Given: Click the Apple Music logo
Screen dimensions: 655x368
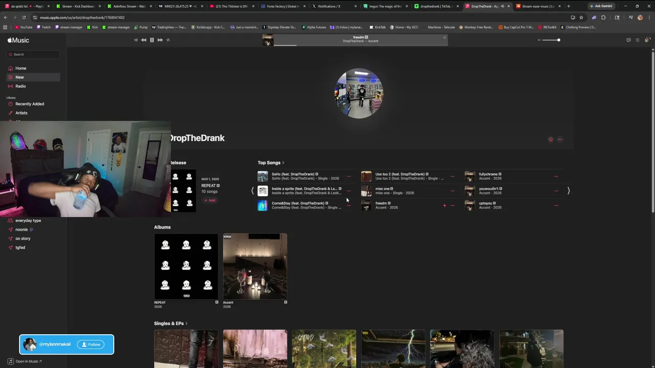Looking at the screenshot, I should point(18,40).
